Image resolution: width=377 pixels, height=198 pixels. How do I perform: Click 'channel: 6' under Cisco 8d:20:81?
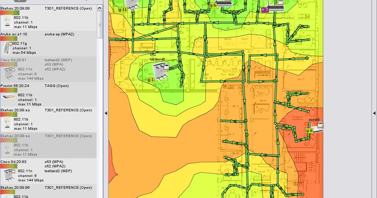click(27, 74)
